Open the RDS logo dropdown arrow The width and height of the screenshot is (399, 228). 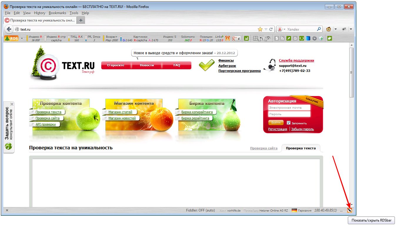22,38
